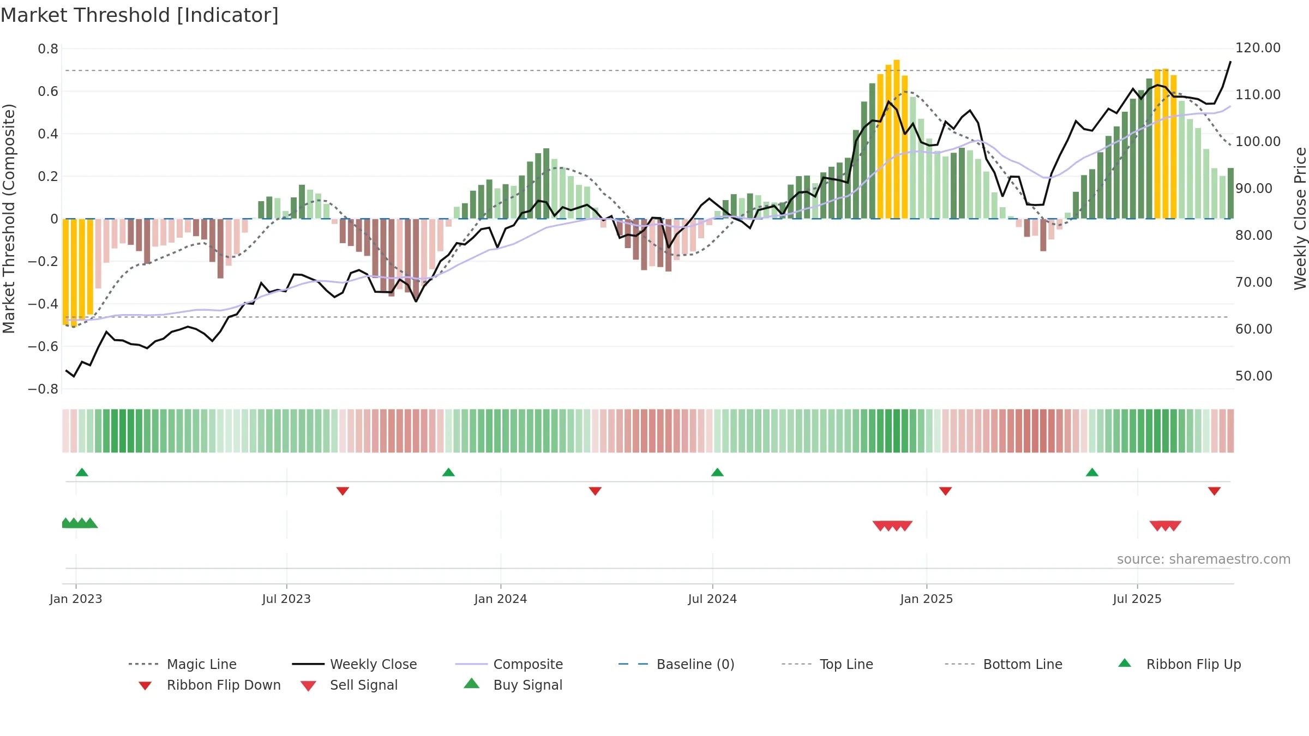Click the Jan 2023 x-axis label
This screenshot has height=736, width=1309.
76,599
